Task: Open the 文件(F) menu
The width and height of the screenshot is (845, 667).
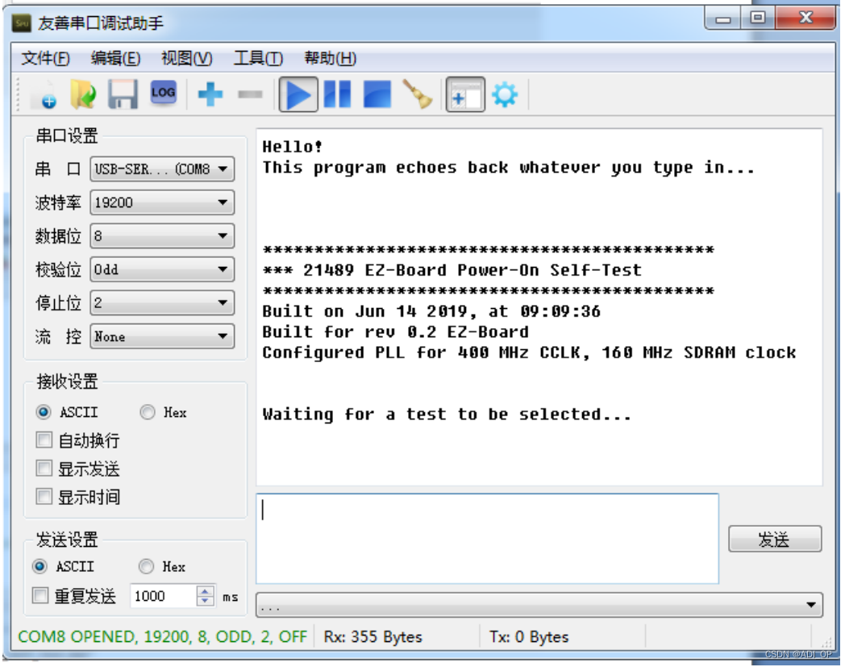Action: click(x=46, y=58)
